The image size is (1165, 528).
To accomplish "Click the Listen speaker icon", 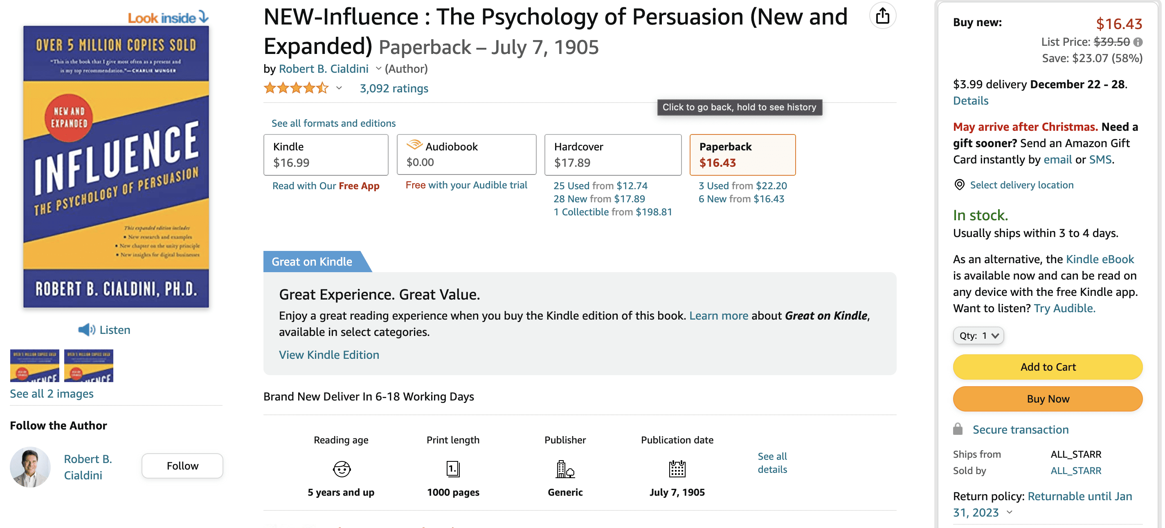I will click(x=86, y=330).
